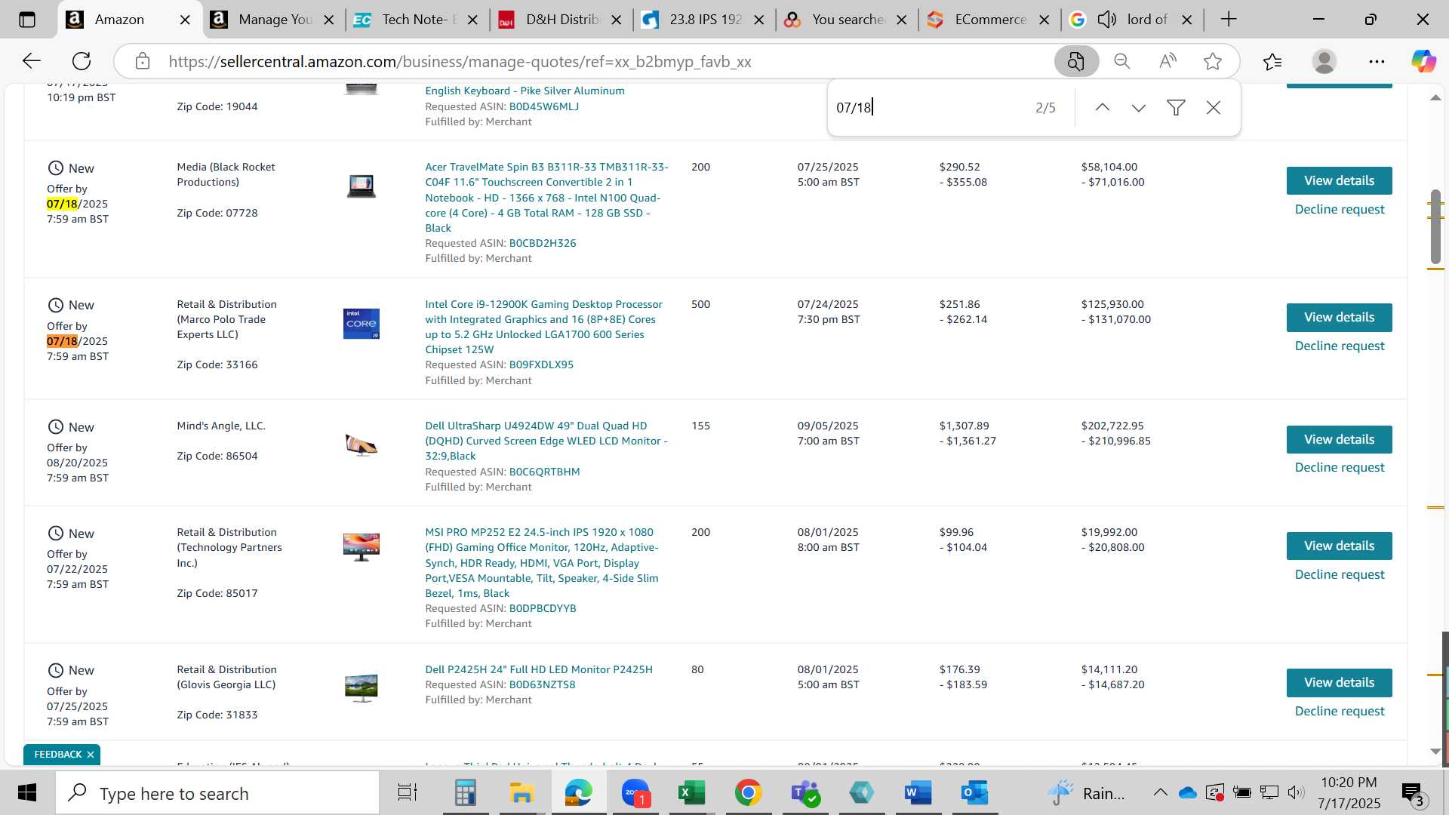This screenshot has height=815, width=1449.
Task: Decline the Dell P2425H request
Action: tap(1339, 711)
